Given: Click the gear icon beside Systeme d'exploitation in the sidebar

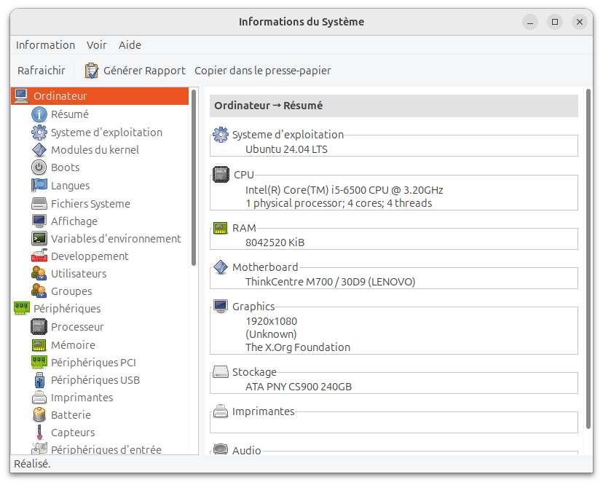Looking at the screenshot, I should point(39,133).
